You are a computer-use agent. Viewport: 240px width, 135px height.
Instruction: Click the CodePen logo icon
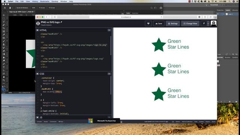point(38,23)
